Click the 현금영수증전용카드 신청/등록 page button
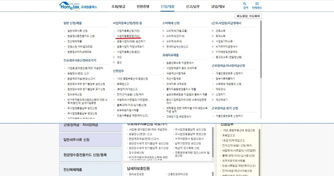 point(90,155)
